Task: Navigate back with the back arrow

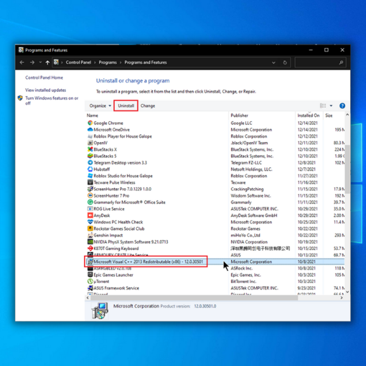Action: point(22,63)
